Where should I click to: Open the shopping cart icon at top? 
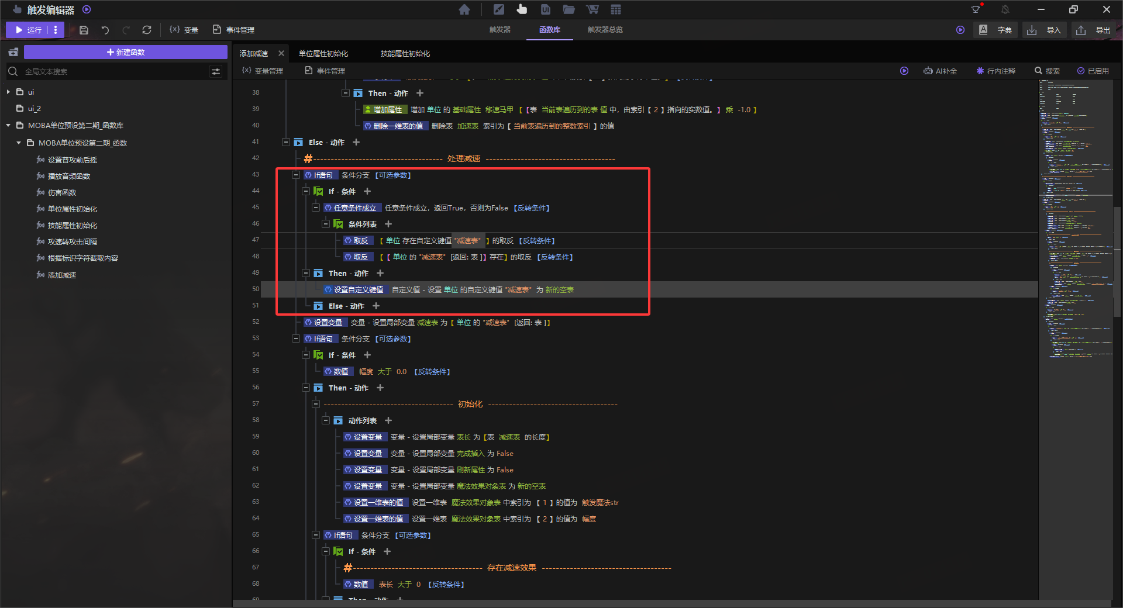[x=592, y=9]
